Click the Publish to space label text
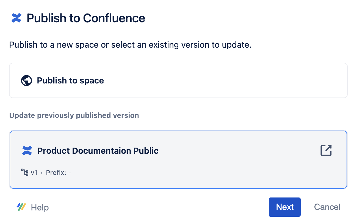The width and height of the screenshot is (357, 222). (x=70, y=80)
